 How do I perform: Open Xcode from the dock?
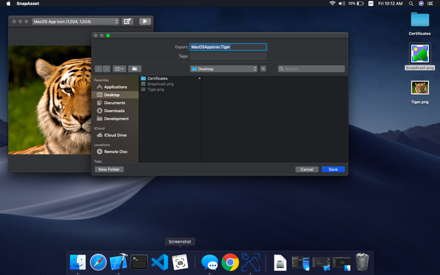click(118, 262)
